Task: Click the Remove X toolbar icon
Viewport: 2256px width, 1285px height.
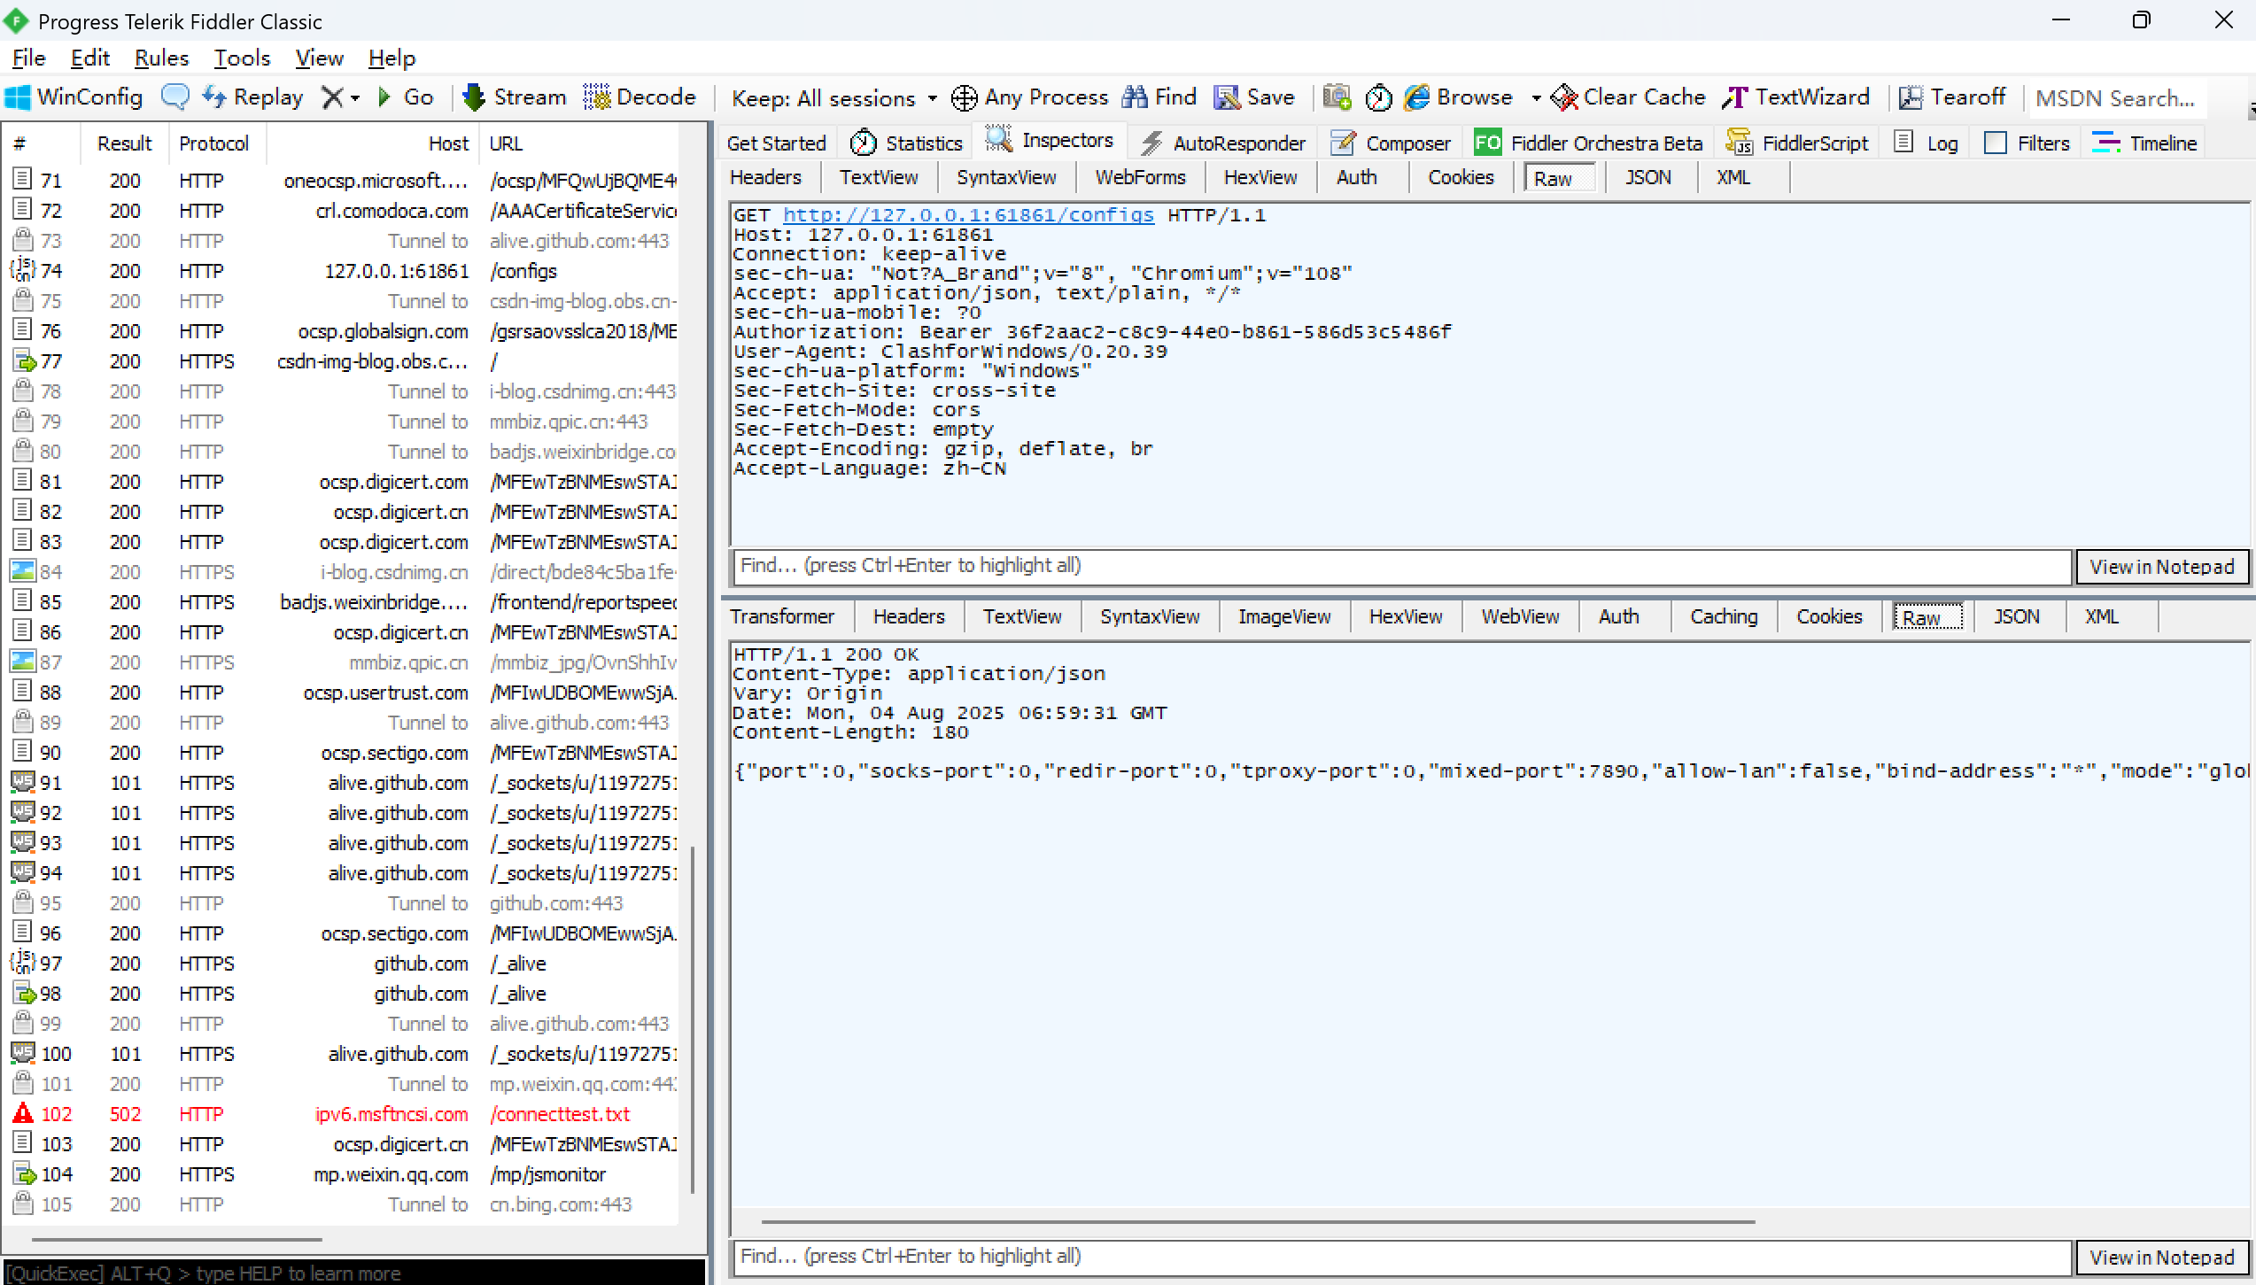Action: click(332, 97)
